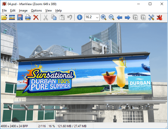168x129 pixels.
Task: Go to next file with right arrow
Action: pos(127,17)
